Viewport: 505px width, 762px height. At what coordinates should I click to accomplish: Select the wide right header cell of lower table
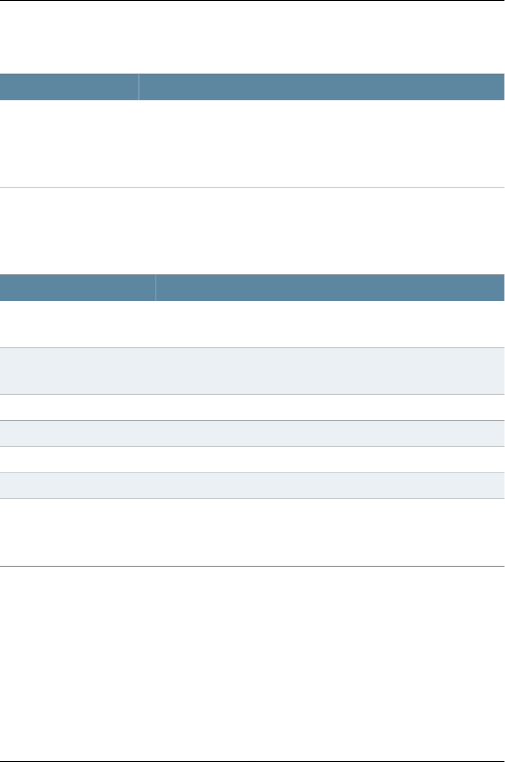(x=330, y=288)
